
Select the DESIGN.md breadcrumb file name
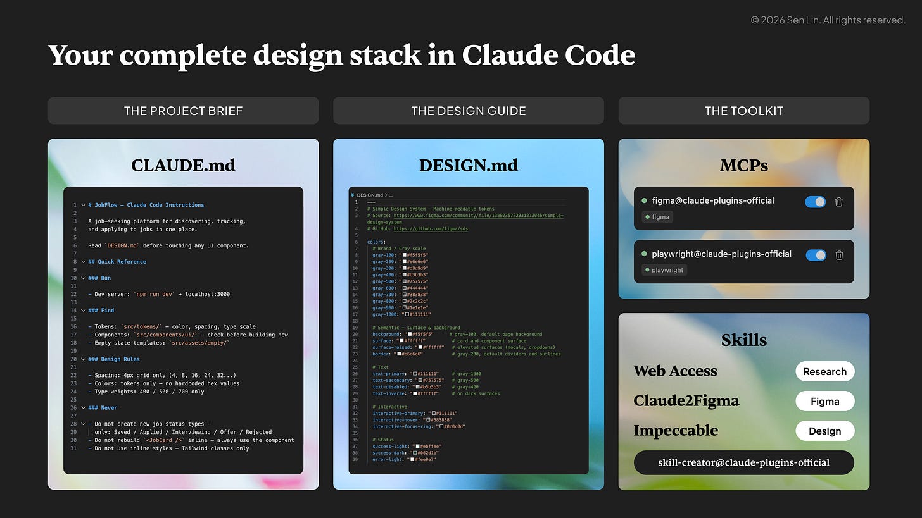pos(370,195)
